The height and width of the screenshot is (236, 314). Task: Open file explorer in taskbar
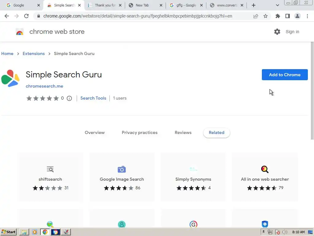pos(24,232)
